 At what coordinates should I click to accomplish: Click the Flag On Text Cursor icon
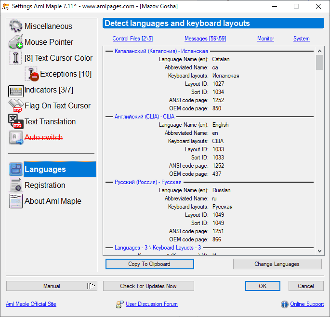(16, 106)
